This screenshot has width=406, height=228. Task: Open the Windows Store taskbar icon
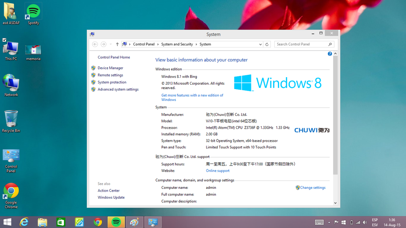(x=61, y=222)
